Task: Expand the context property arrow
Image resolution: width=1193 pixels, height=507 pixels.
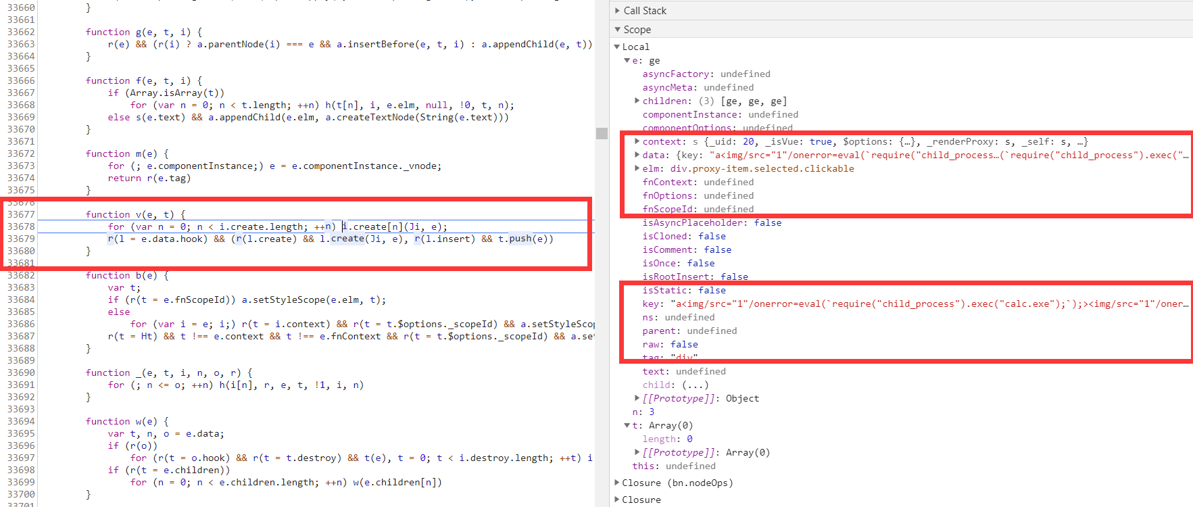Action: 637,141
